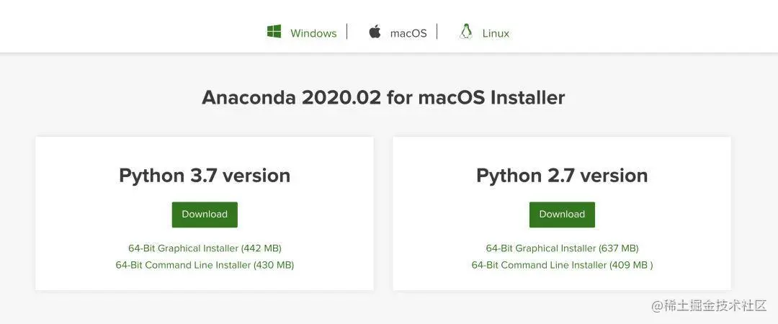778x324 pixels.
Task: Click the Linux penguin icon
Action: coord(465,32)
